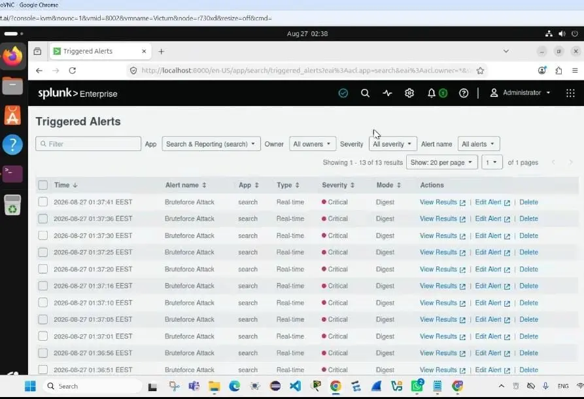This screenshot has height=399, width=584.
Task: Open Microsoft Edge from the taskbar
Action: pos(234,386)
